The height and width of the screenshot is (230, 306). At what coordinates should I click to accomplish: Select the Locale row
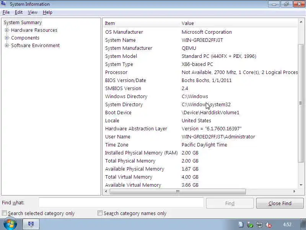click(200, 120)
